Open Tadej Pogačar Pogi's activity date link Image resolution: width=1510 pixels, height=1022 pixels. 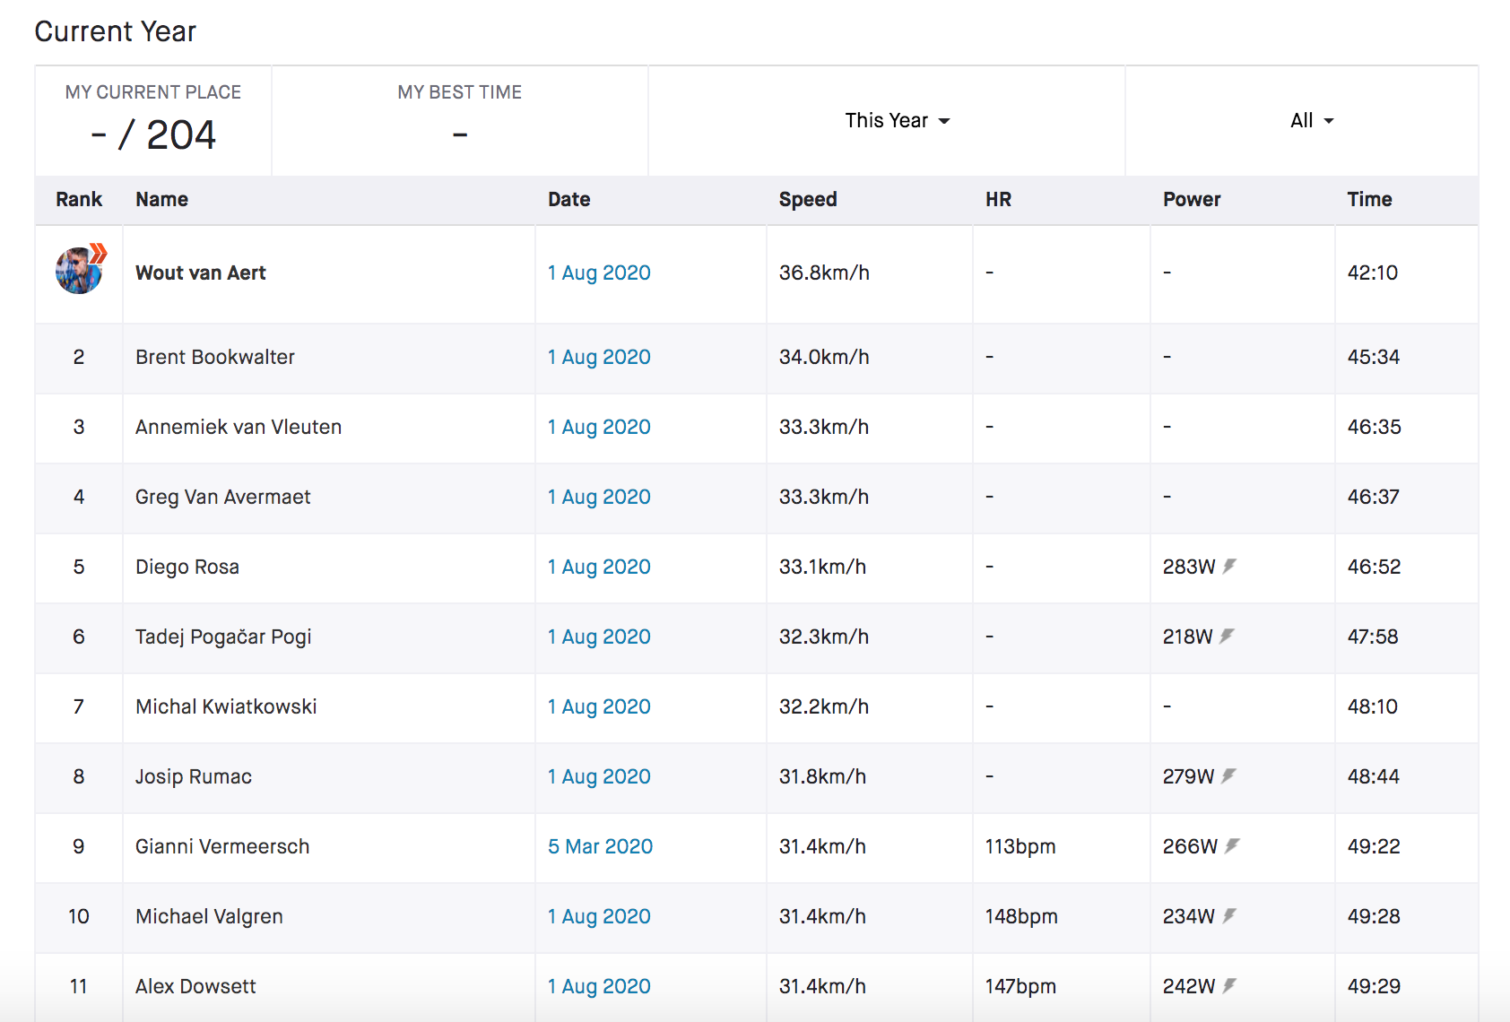(599, 637)
